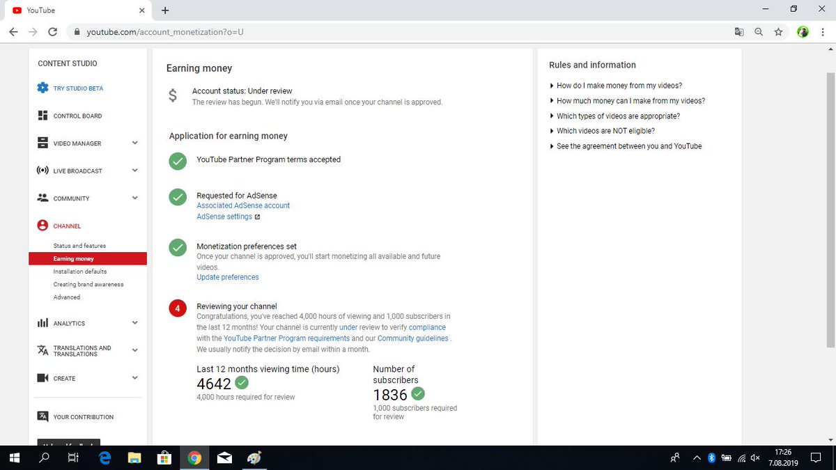Go back to previous page
The image size is (836, 470).
pos(14,32)
